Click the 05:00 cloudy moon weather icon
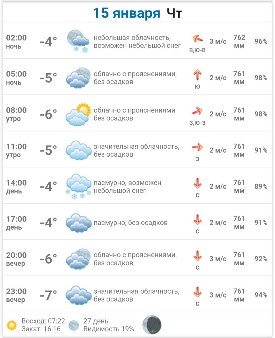This screenshot has height=338, width=275. [x=78, y=78]
